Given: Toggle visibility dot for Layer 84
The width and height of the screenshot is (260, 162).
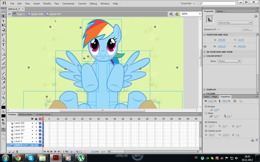Looking at the screenshot, I should click(x=32, y=134).
